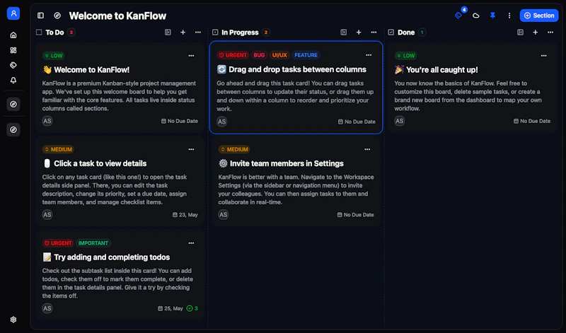Image resolution: width=566 pixels, height=333 pixels.
Task: Open tag filter icon with badge 4
Action: coord(458,16)
